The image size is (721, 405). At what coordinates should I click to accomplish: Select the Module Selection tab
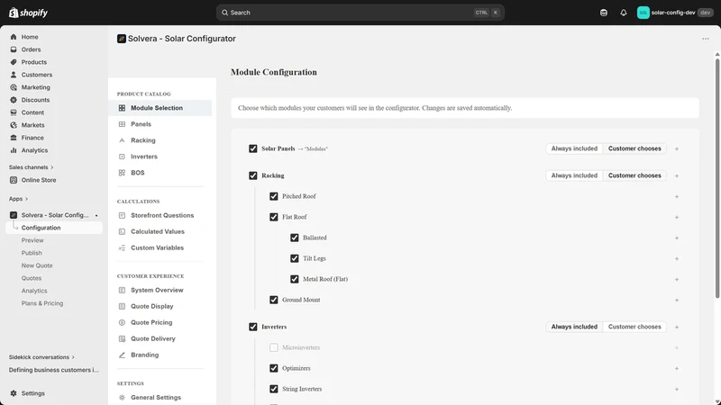coord(161,108)
